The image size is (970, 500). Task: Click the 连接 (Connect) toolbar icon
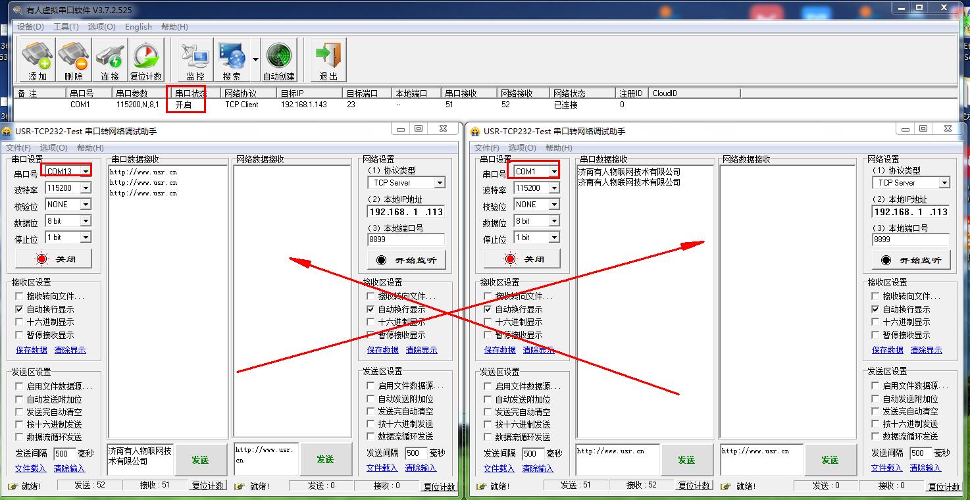coord(110,61)
